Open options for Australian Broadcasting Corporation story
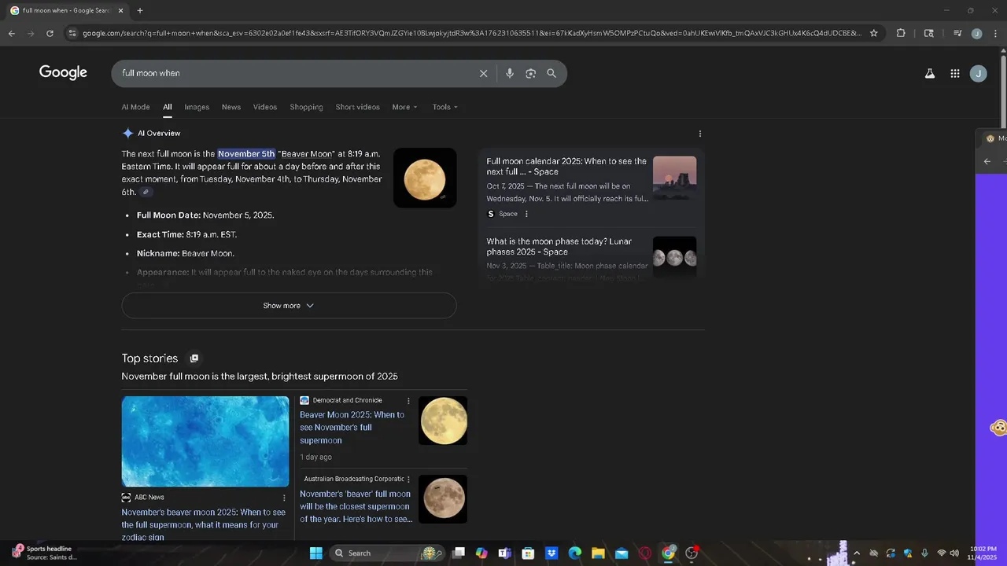The width and height of the screenshot is (1007, 566). pos(408,480)
